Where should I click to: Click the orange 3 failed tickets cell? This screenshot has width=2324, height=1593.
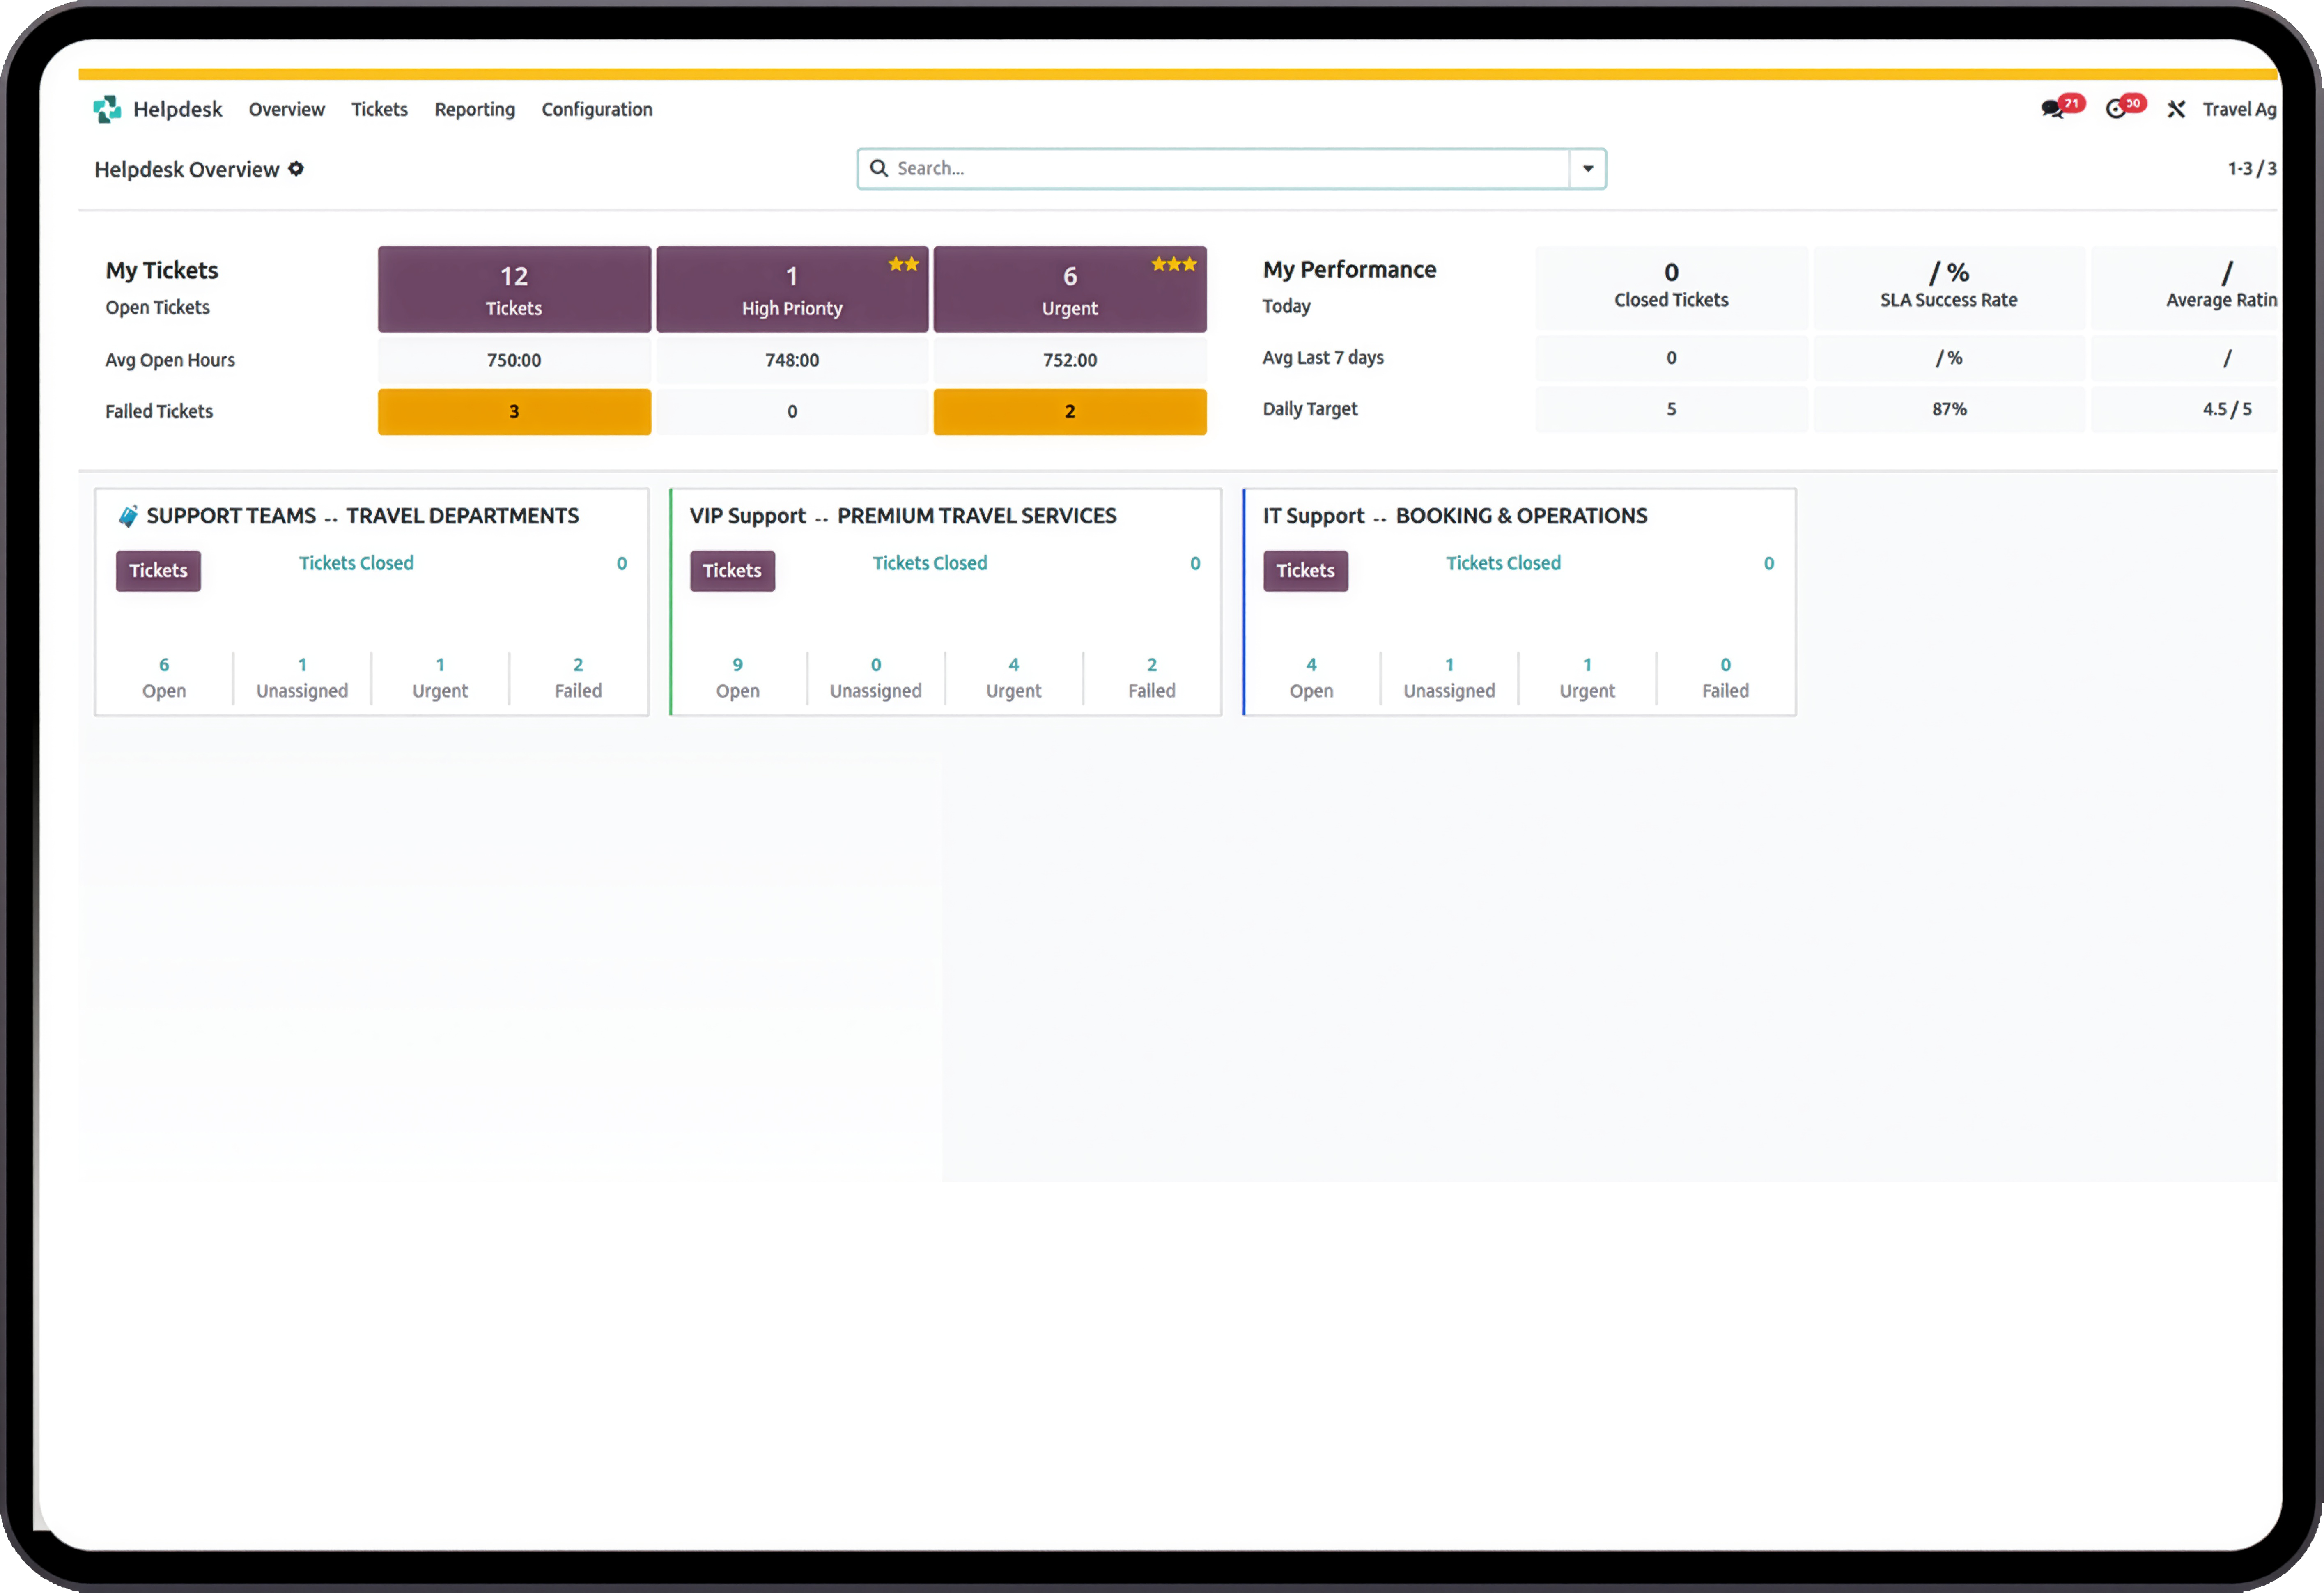pos(514,411)
